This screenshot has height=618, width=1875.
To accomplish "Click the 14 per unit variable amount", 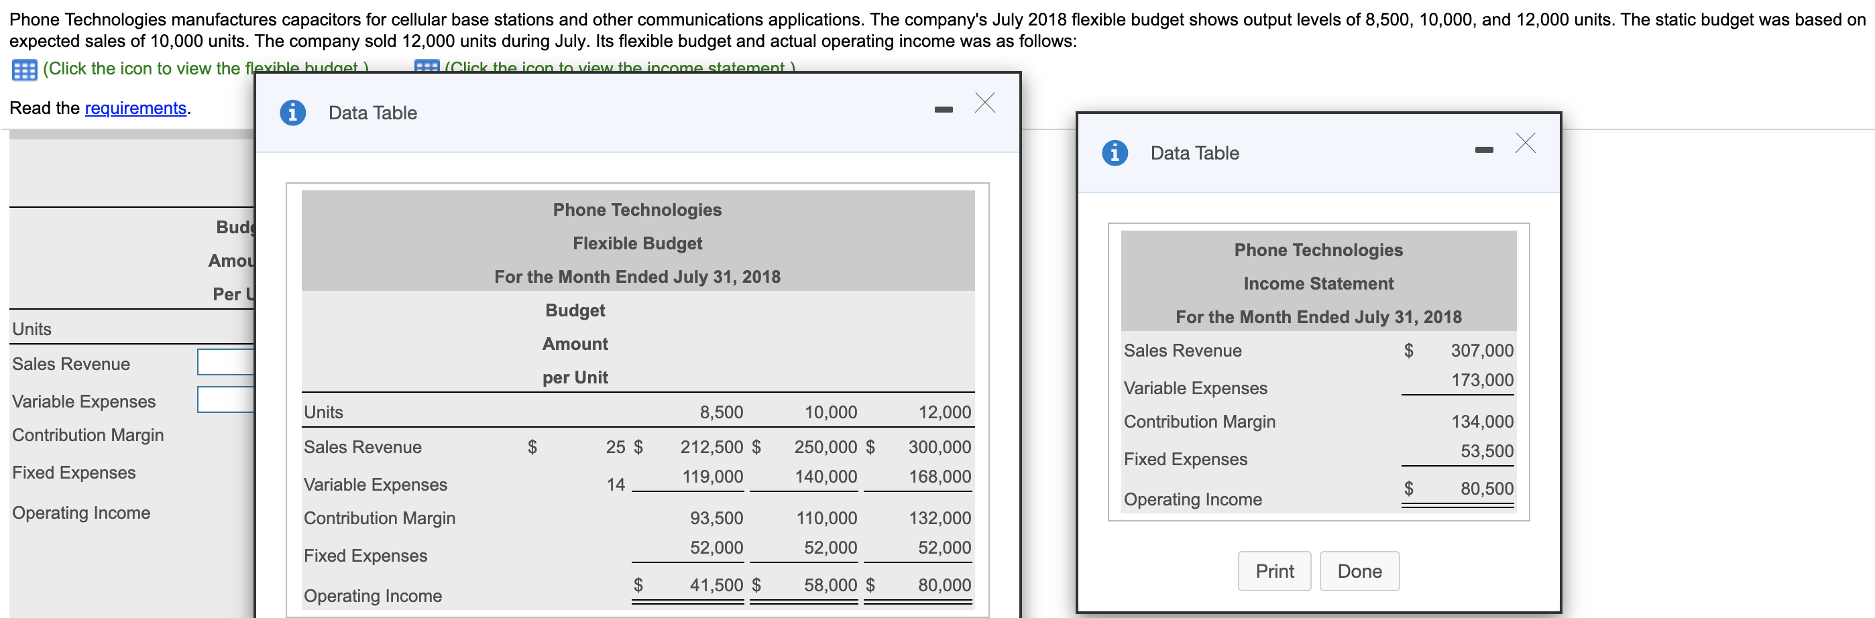I will (x=615, y=485).
